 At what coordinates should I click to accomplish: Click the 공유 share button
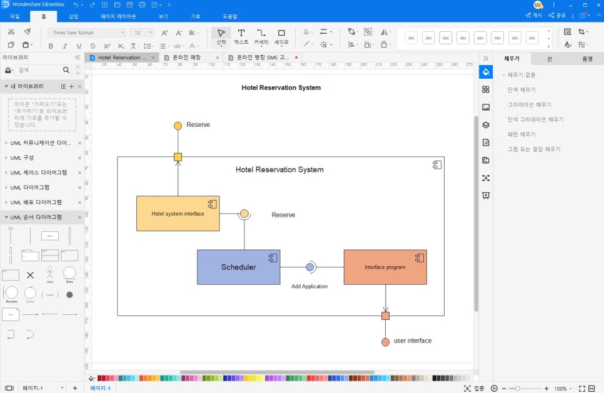click(x=557, y=15)
